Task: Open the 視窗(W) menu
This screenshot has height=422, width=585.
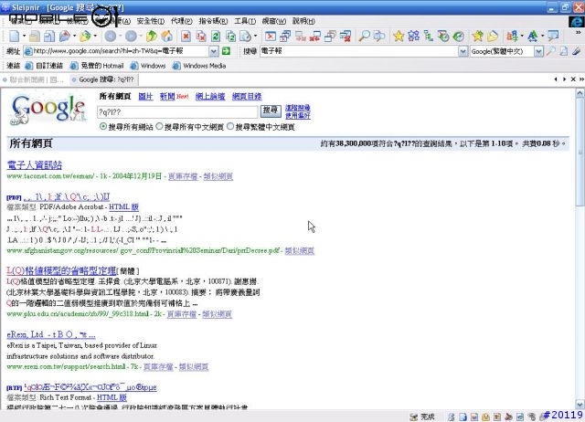Action: tap(274, 21)
